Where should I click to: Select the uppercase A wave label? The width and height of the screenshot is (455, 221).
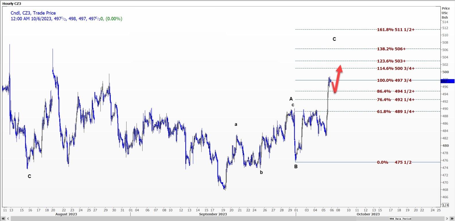pos(291,99)
